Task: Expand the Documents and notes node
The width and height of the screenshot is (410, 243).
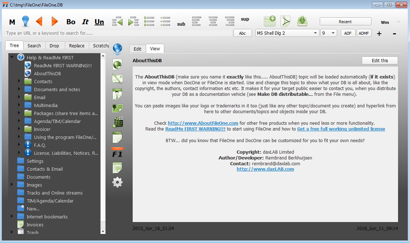Action: (x=19, y=89)
